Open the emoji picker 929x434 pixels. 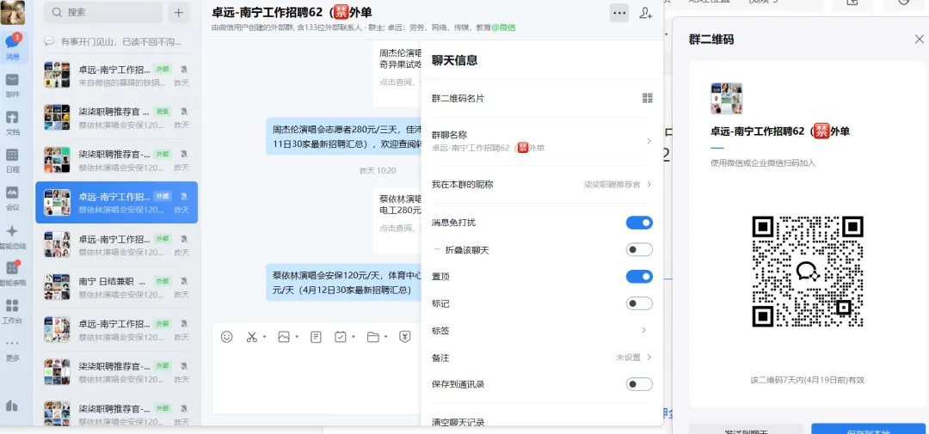227,337
